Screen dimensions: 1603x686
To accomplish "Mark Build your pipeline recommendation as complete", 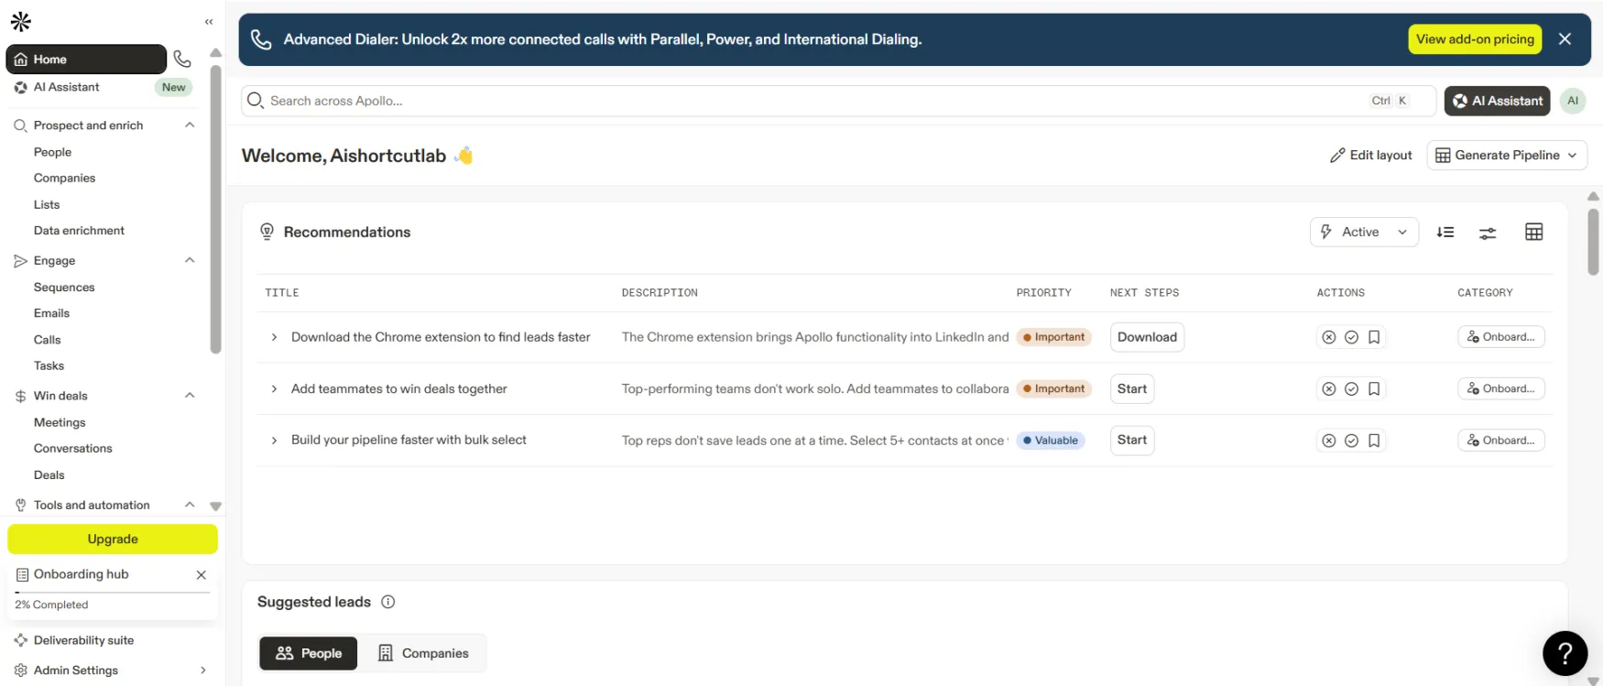I will point(1351,441).
